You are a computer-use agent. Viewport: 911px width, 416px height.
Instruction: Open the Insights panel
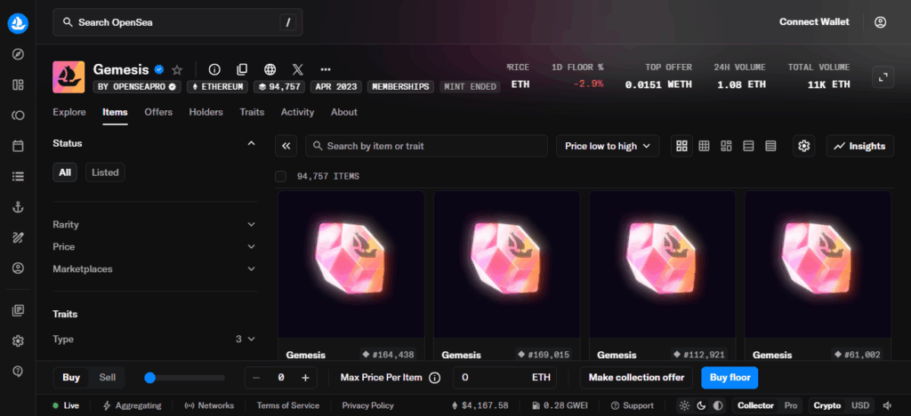[x=860, y=146]
